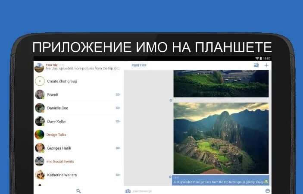Image resolution: width=303 pixels, height=194 pixels.
Task: Open the Machu Picchu photo in chat
Action: point(221,138)
